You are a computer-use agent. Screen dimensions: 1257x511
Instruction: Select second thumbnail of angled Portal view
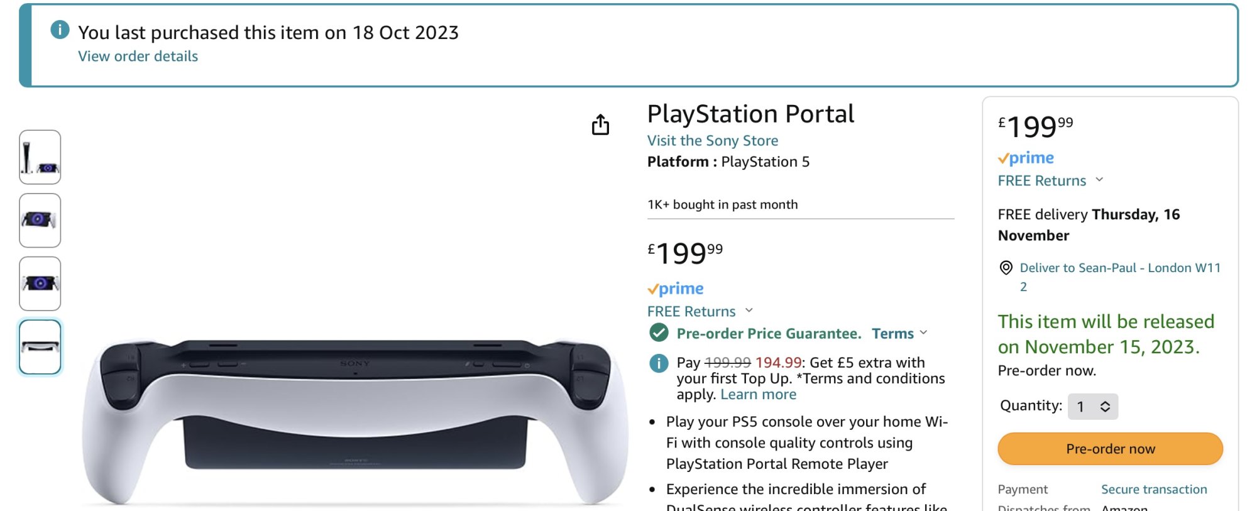40,220
